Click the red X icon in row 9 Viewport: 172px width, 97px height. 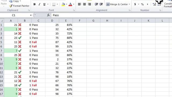(20, 59)
